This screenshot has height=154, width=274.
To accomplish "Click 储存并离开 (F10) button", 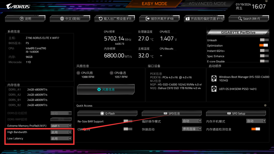I will point(160,19).
